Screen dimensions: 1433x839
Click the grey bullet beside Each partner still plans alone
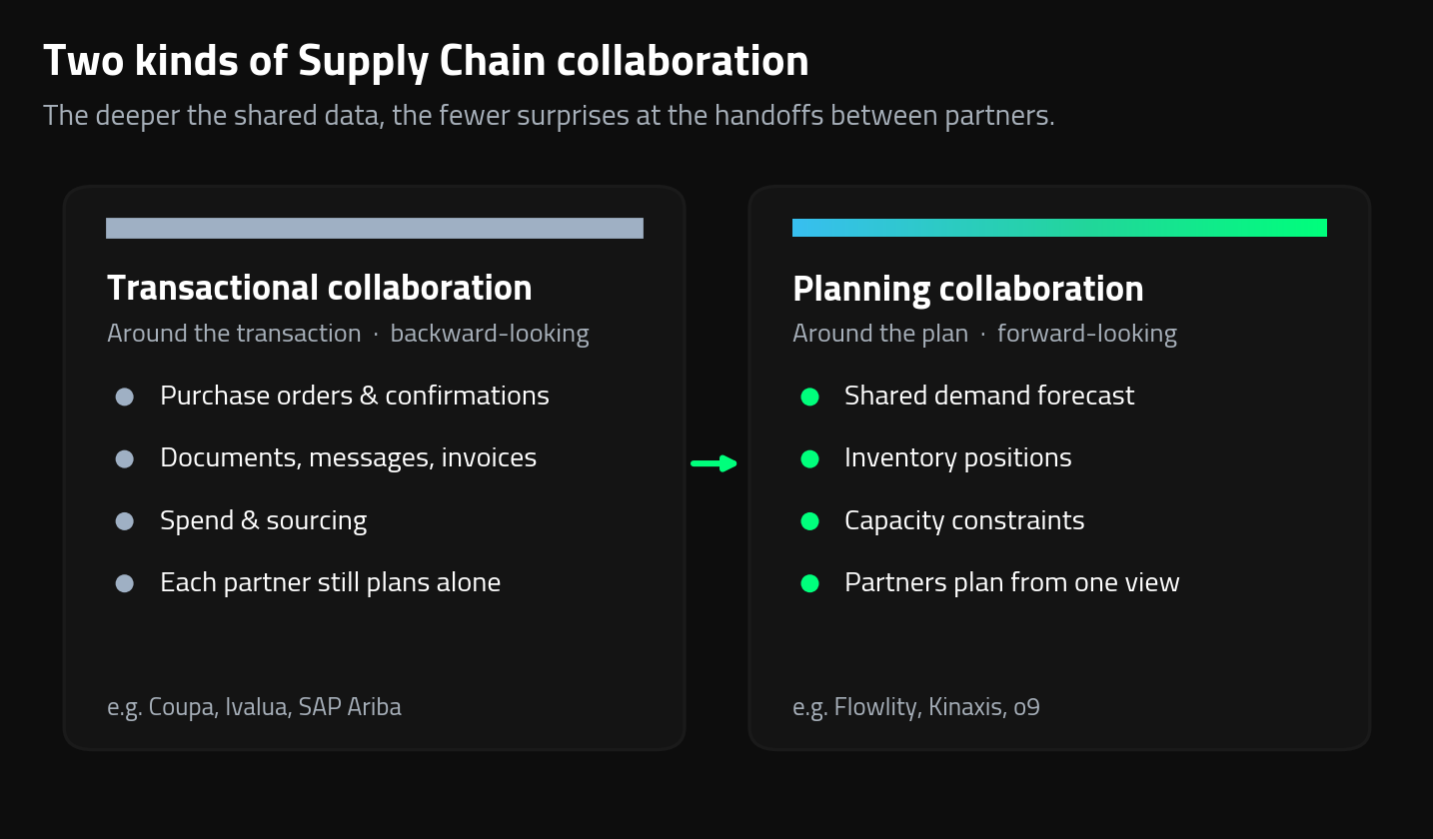coord(125,583)
